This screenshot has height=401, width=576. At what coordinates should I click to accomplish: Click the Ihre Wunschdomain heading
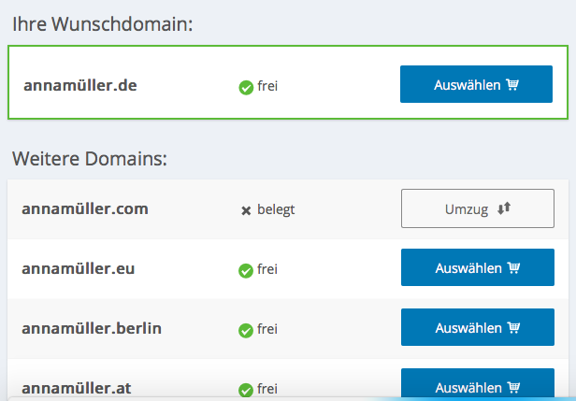click(x=103, y=24)
